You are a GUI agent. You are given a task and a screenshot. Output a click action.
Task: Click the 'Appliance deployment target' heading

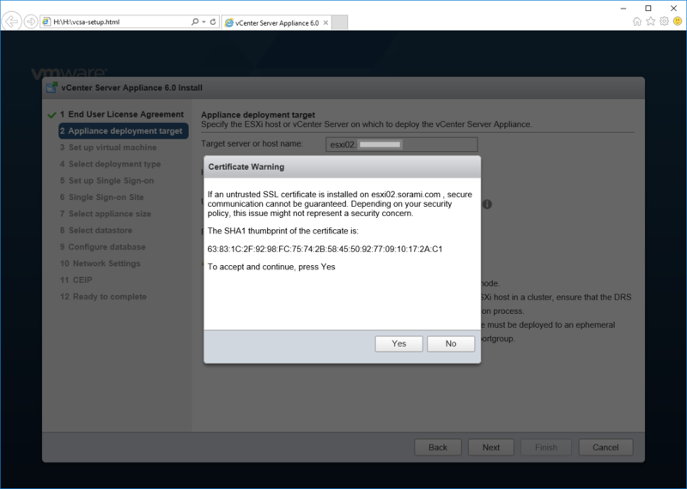point(258,115)
